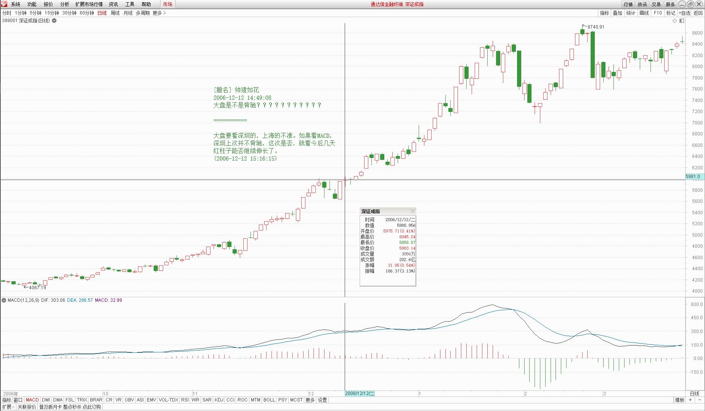Viewport: 705px width, 411px height.
Task: Click the 交易 trade button
Action: [x=656, y=4]
